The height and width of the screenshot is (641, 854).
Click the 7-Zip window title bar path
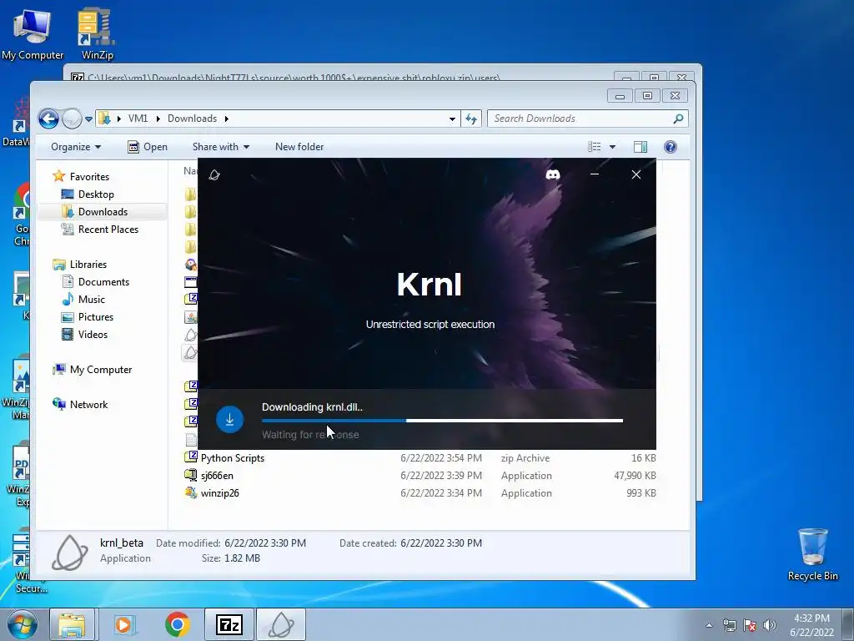coord(294,78)
